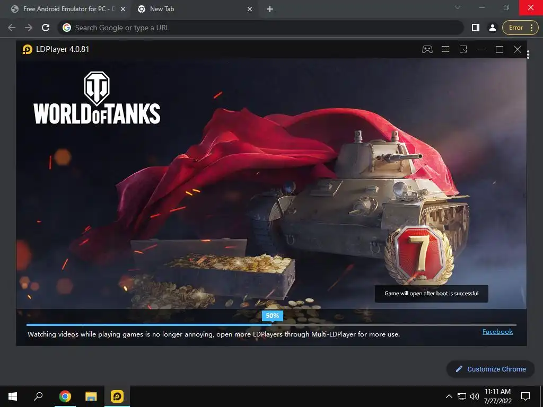Viewport: 543px width, 407px height.
Task: Switch to the New Tab tab
Action: 193,9
